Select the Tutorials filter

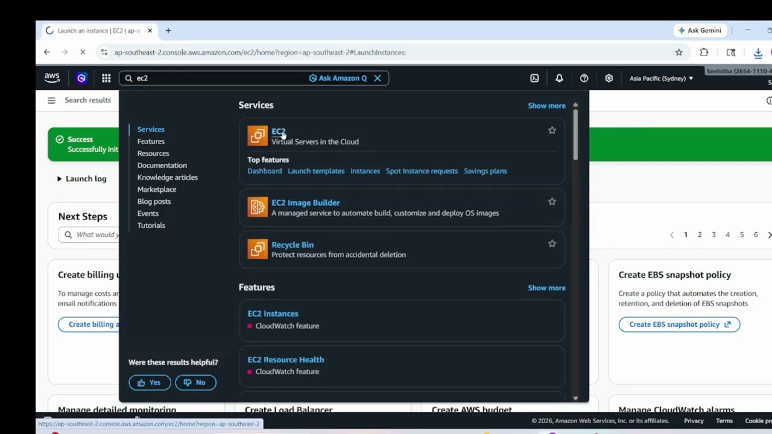(151, 225)
